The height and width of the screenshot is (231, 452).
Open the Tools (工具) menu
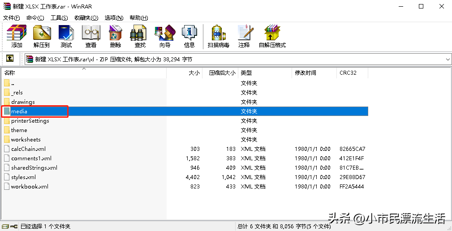click(59, 18)
